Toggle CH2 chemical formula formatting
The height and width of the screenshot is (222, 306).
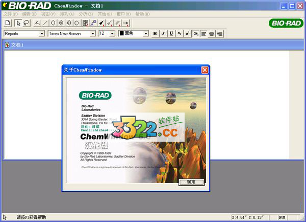[x=196, y=34]
